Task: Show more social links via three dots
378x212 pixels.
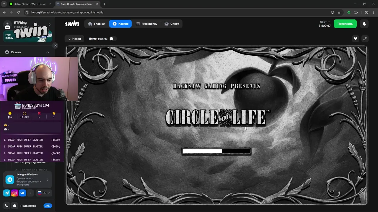Action: (30, 193)
